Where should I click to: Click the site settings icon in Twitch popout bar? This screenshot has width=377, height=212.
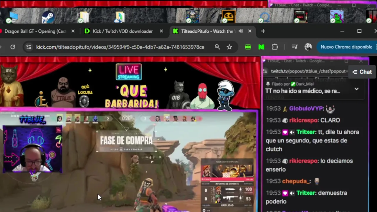265,71
